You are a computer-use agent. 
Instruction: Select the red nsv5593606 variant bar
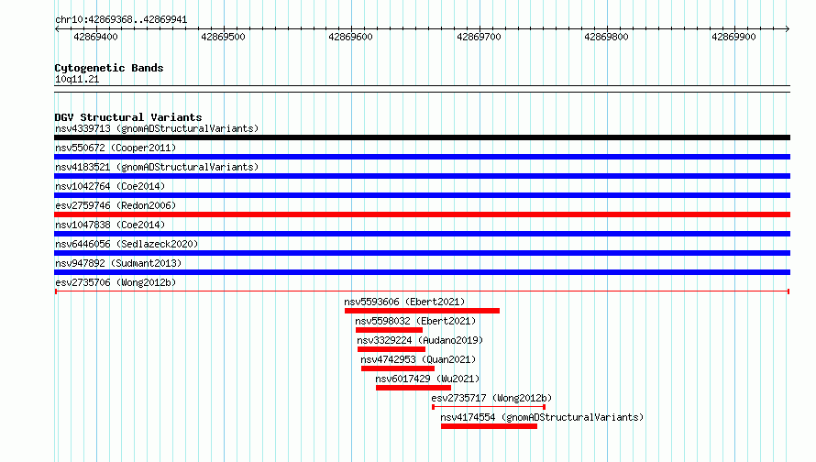(422, 311)
